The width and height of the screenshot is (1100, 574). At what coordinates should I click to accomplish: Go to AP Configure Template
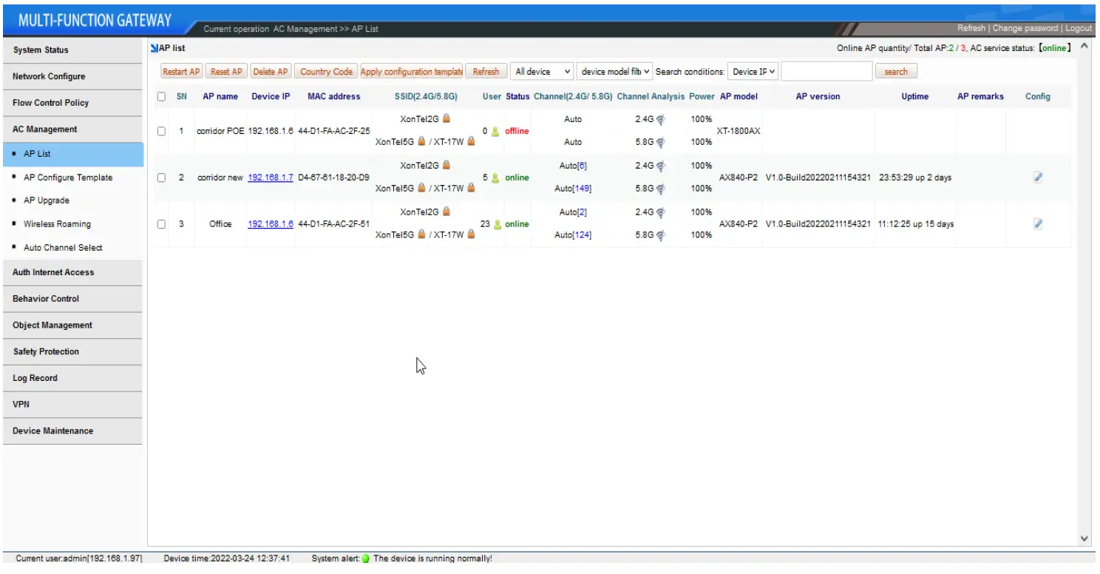[x=68, y=178]
